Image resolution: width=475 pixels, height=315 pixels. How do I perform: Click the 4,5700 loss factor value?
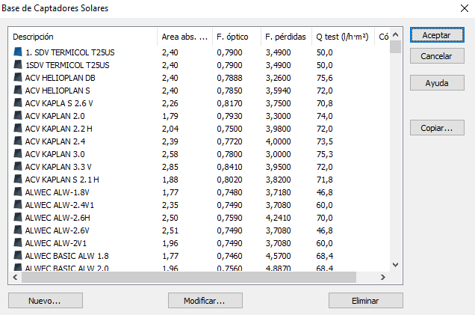tap(279, 257)
